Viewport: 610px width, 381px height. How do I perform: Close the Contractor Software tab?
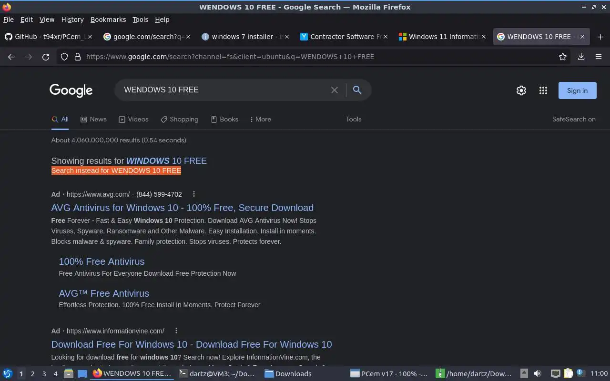coord(386,37)
